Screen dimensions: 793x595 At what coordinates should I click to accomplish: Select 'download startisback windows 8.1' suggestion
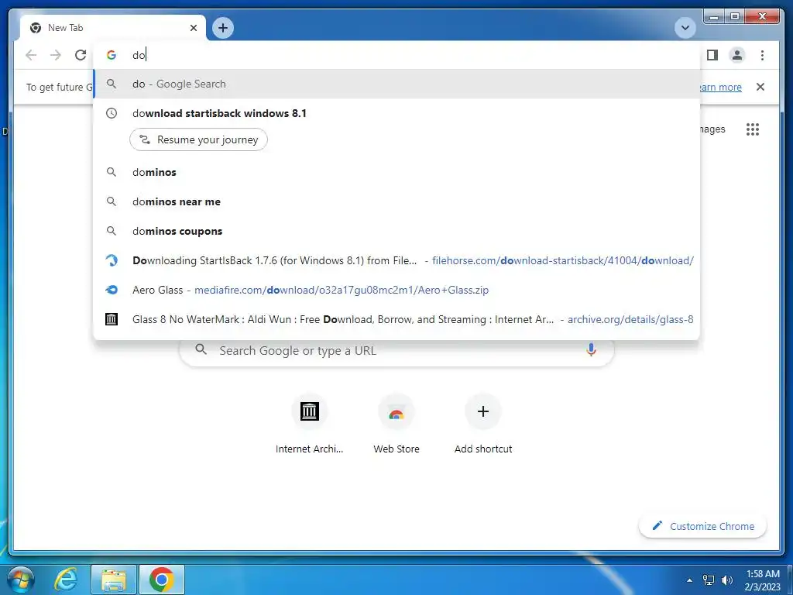pos(397,113)
